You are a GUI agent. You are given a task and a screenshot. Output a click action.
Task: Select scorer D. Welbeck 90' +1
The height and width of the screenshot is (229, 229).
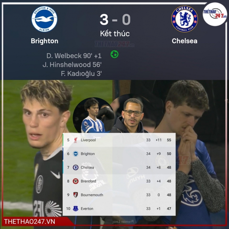[74, 56]
